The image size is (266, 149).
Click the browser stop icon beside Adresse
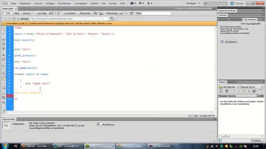(14, 19)
